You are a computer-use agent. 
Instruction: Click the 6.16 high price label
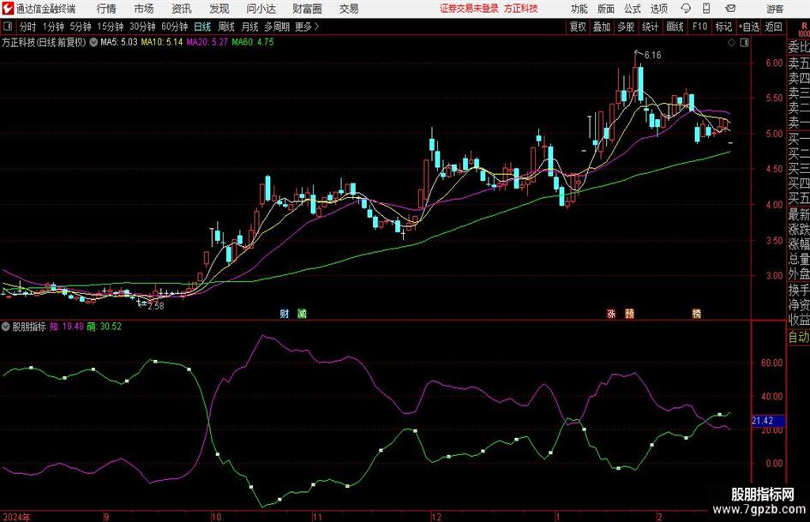pos(652,55)
